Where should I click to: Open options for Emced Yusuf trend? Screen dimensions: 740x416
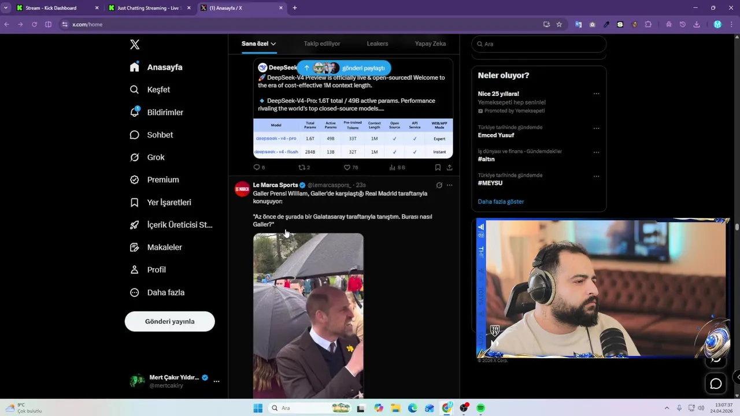(x=596, y=128)
